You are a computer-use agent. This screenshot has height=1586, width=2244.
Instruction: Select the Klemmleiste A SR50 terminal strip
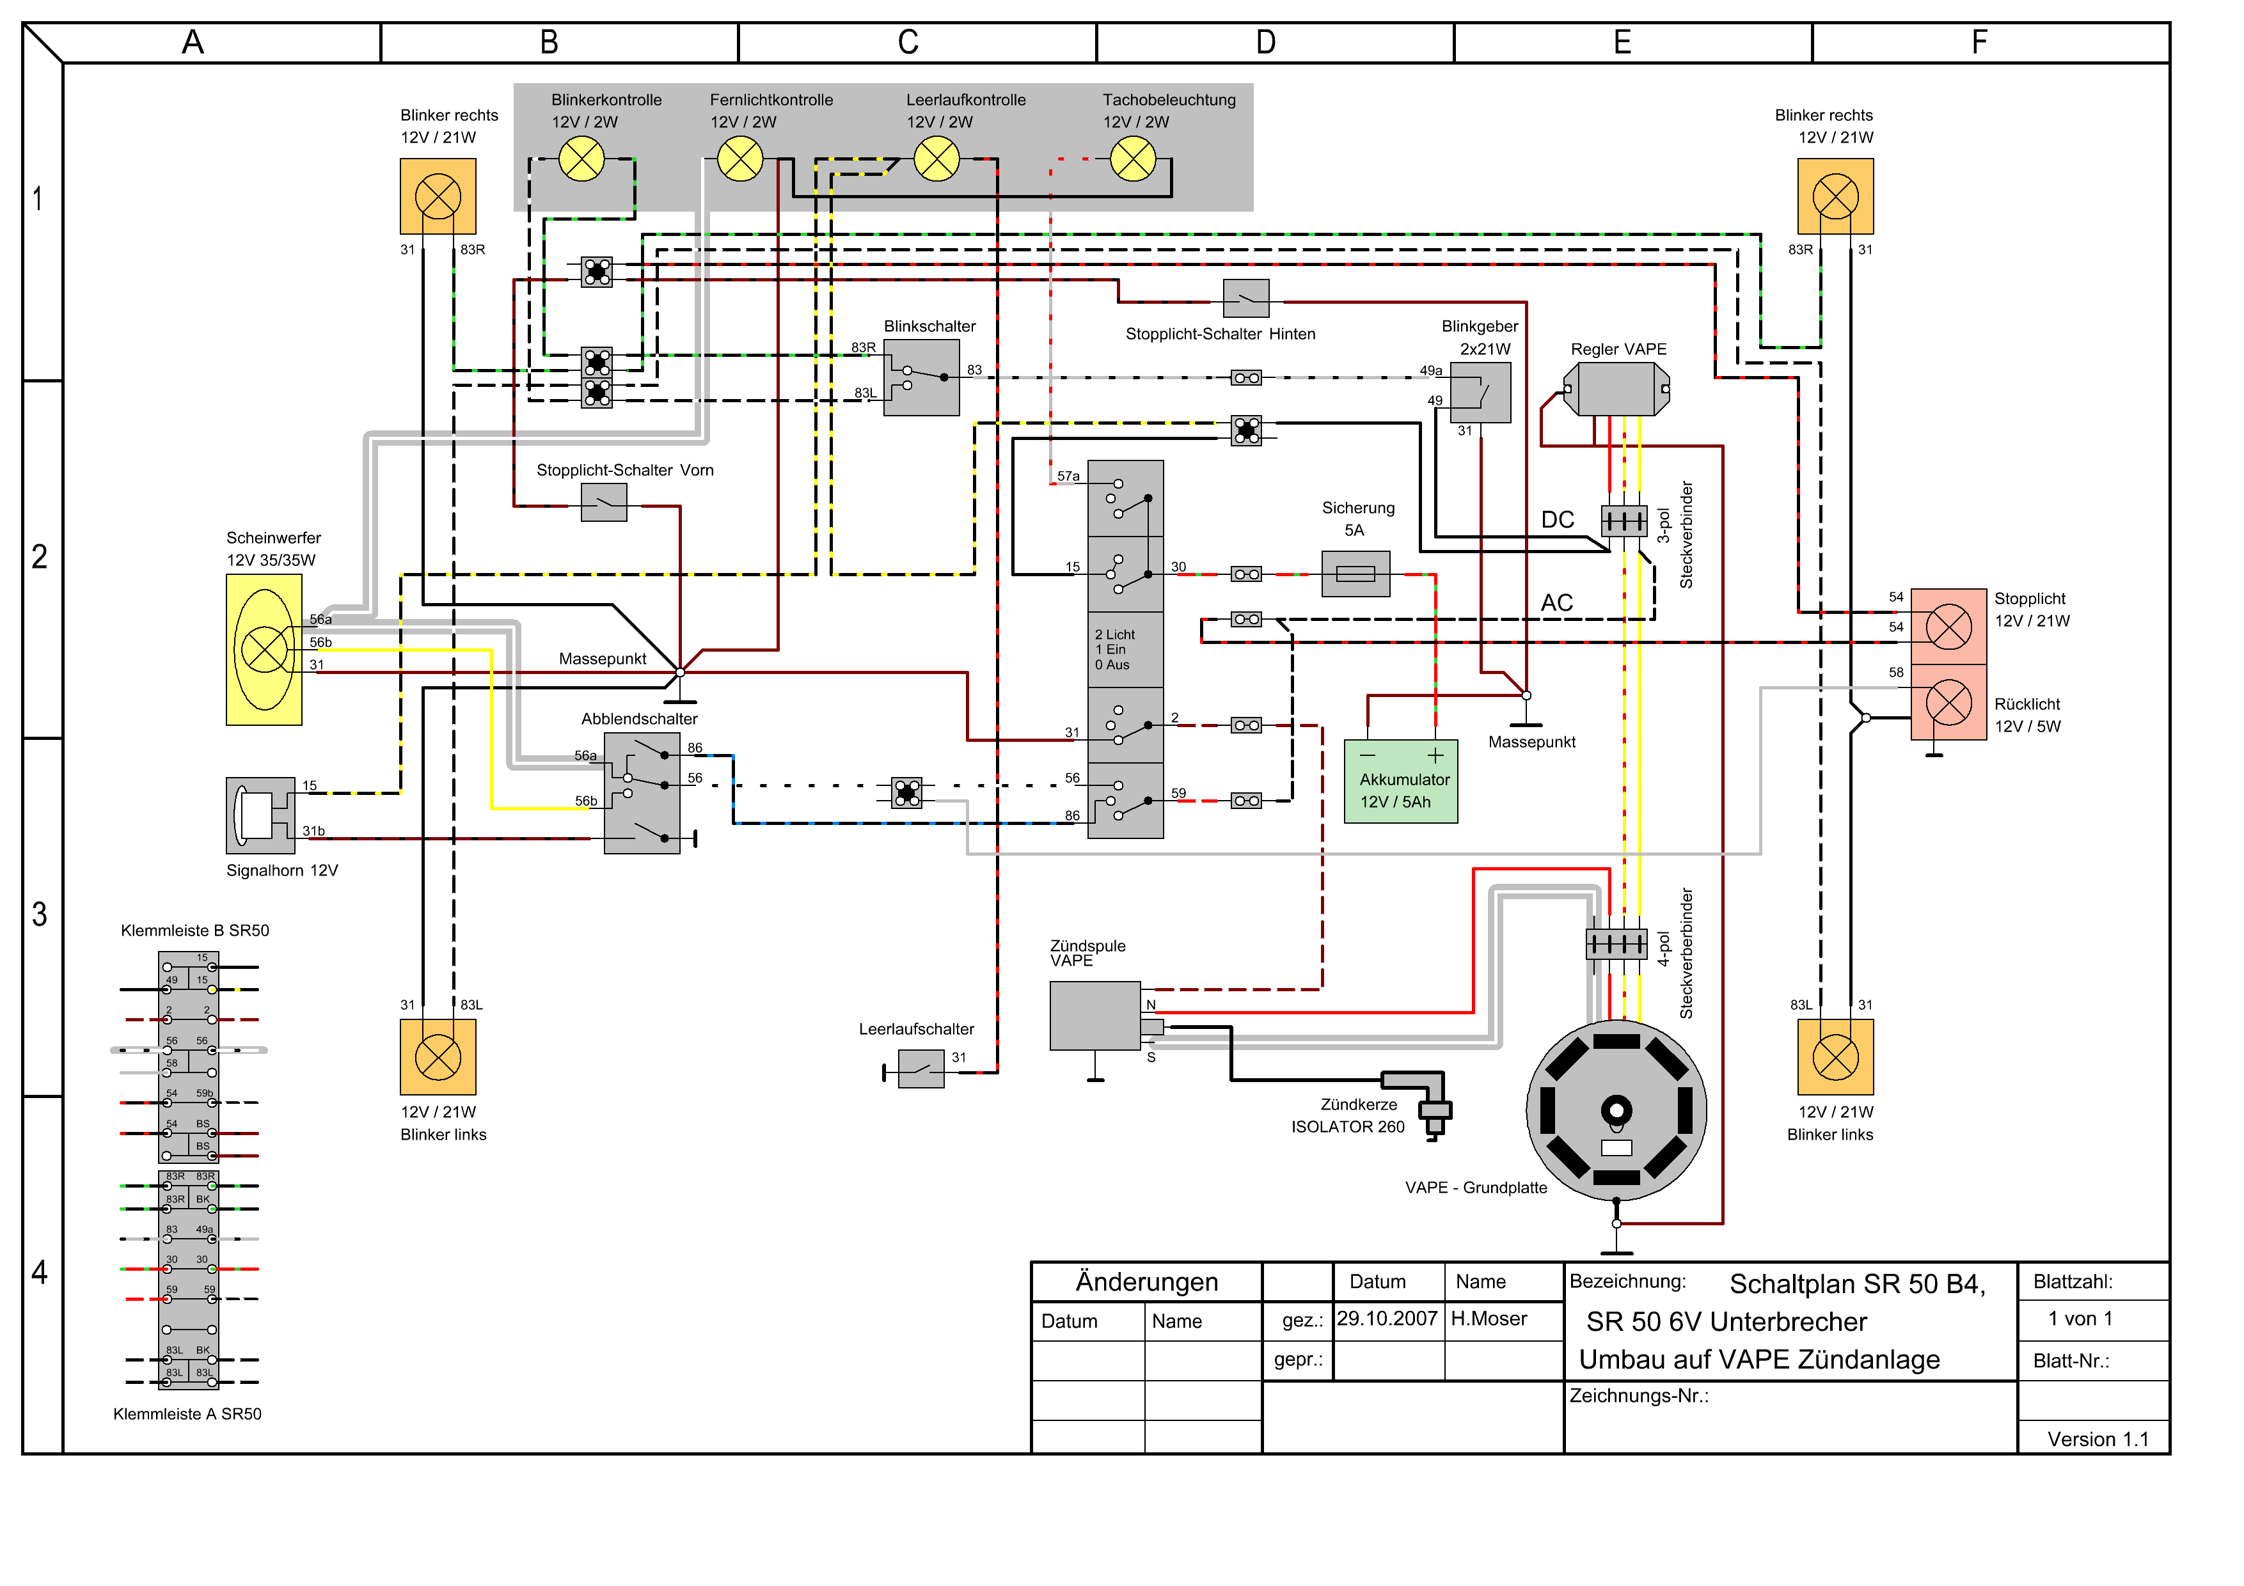pyautogui.click(x=189, y=1280)
